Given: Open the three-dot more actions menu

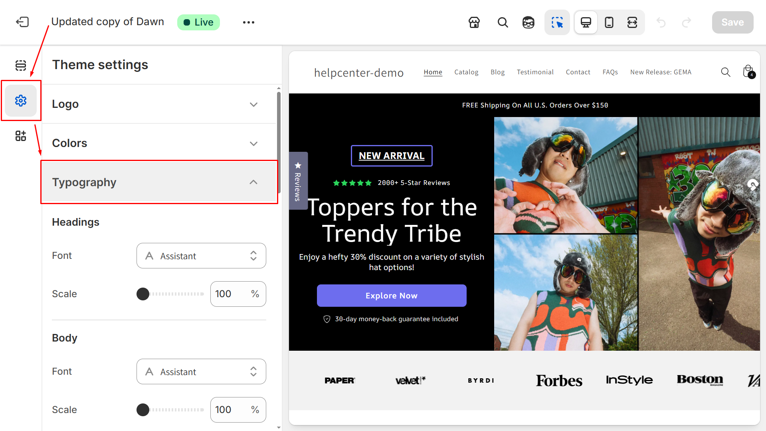Looking at the screenshot, I should coord(248,22).
